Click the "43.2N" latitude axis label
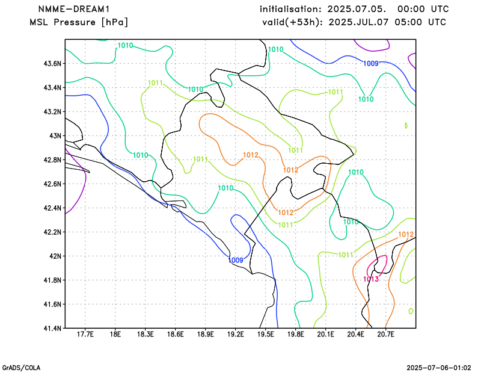The image size is (481, 372). [52, 112]
